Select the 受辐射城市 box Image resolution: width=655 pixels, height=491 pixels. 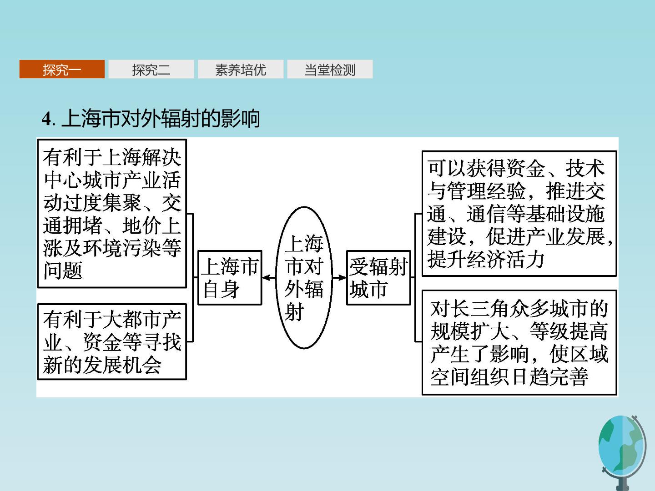coord(378,277)
